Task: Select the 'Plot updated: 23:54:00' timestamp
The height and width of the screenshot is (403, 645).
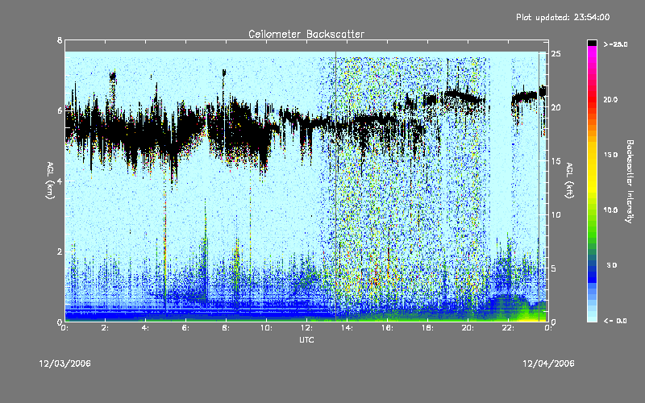Action: click(563, 17)
